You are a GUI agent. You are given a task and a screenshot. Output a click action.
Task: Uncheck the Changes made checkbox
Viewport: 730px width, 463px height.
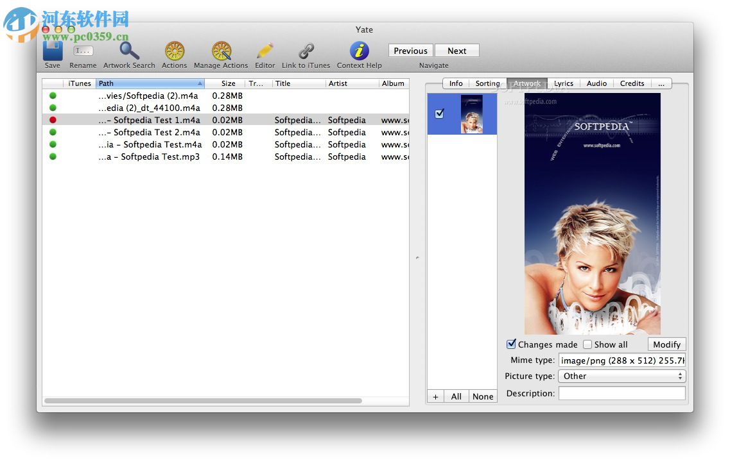coord(512,344)
